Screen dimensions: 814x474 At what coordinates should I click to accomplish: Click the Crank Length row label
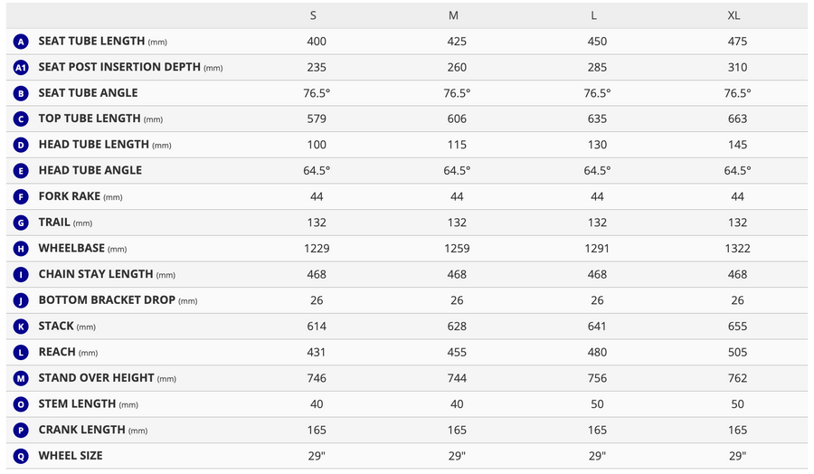pyautogui.click(x=93, y=430)
